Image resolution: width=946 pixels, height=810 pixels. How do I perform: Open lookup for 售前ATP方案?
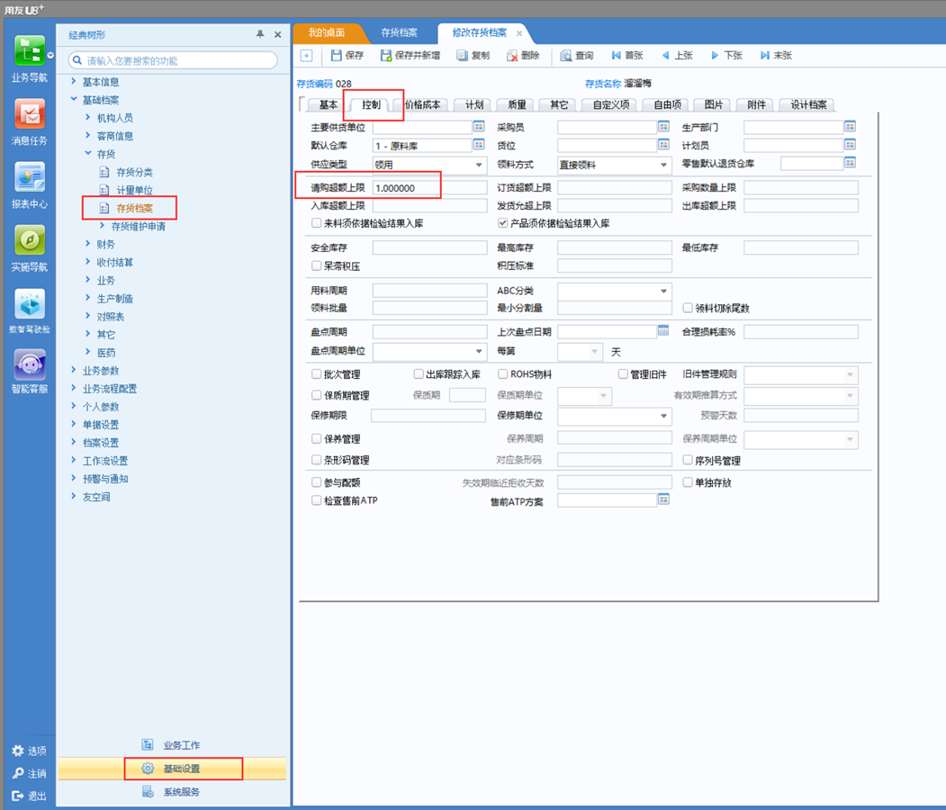pyautogui.click(x=663, y=499)
